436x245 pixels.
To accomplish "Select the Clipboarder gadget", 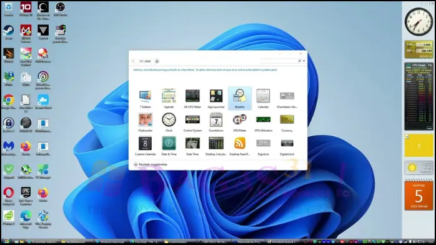I will click(x=145, y=122).
